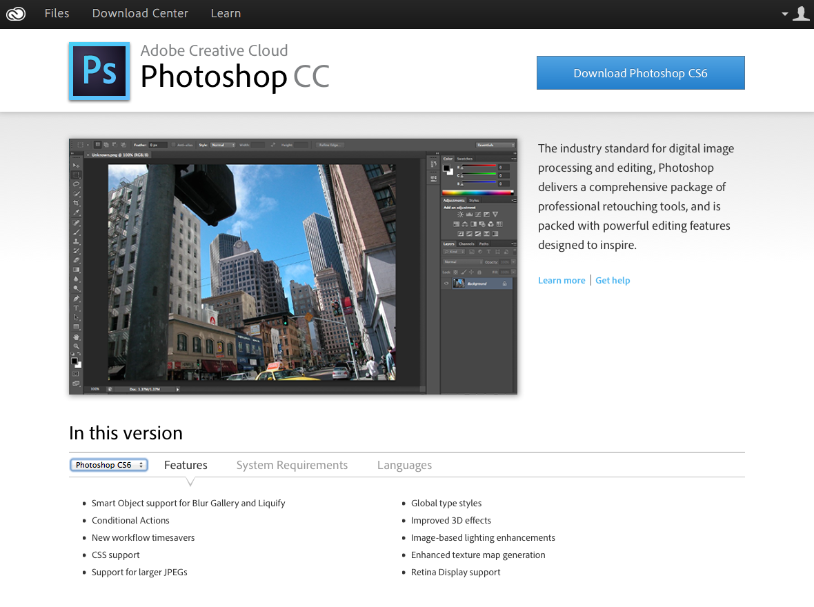The width and height of the screenshot is (814, 607).
Task: Click the Photoshop screenshot preview image
Action: tap(293, 266)
